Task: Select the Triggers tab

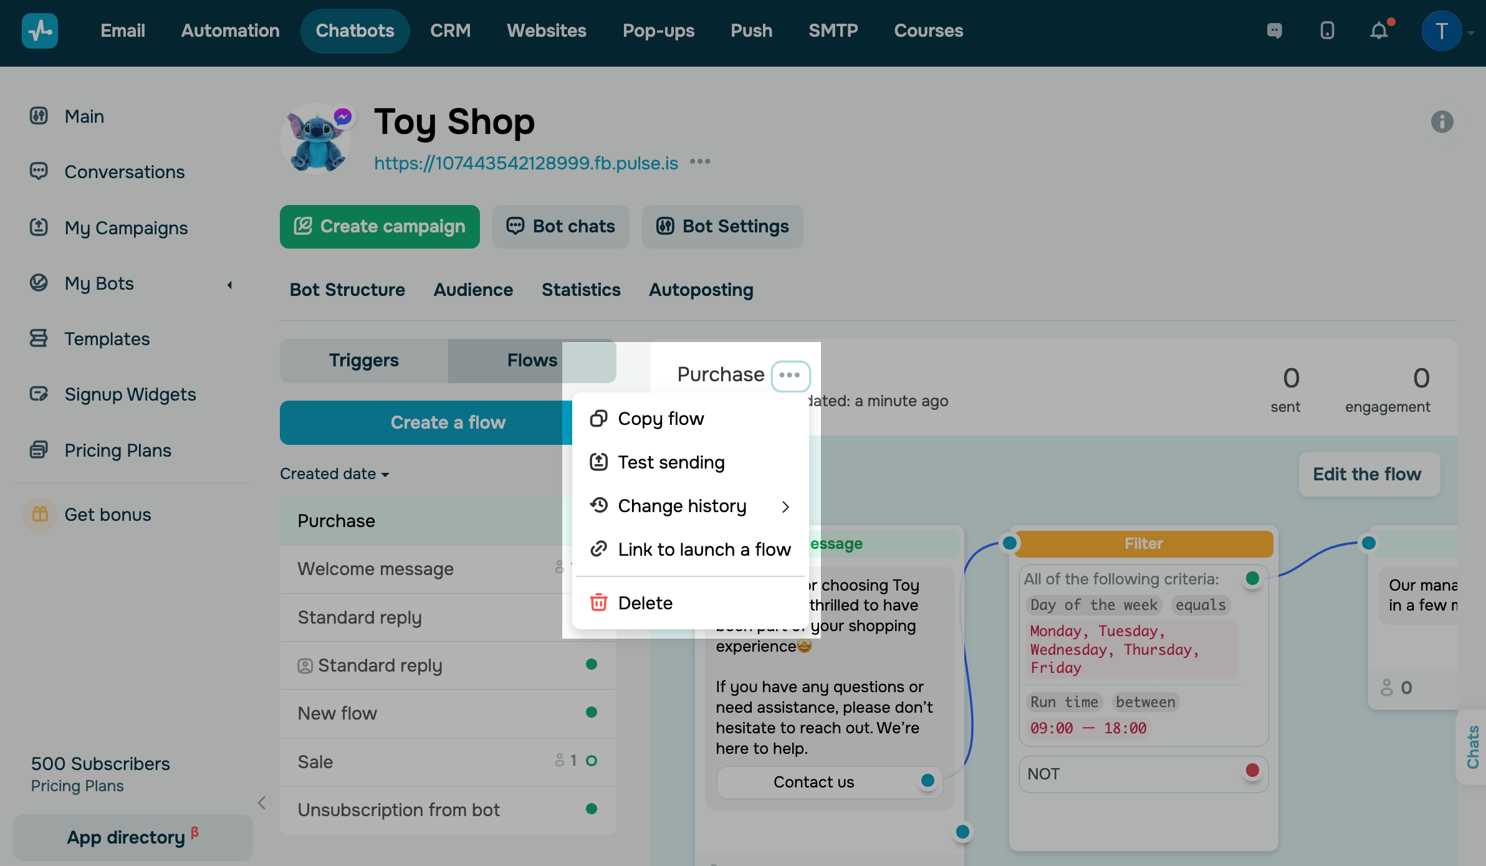Action: (x=363, y=360)
